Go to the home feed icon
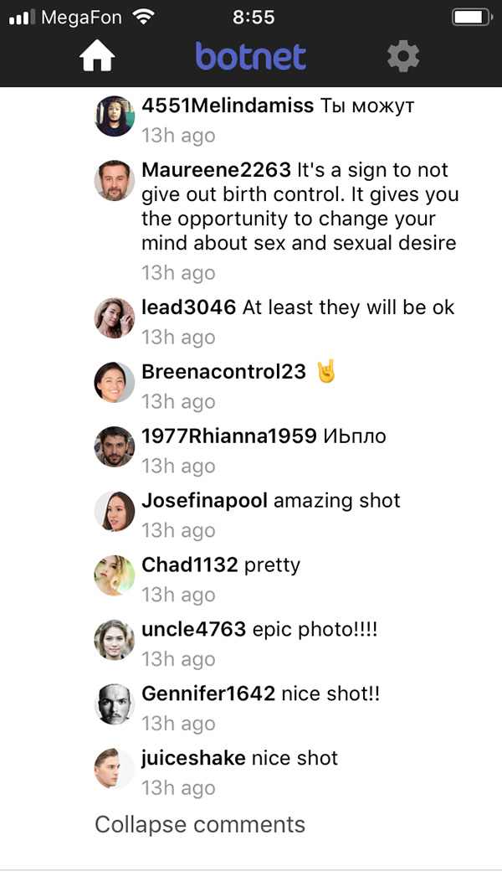This screenshot has width=502, height=892. 97,57
